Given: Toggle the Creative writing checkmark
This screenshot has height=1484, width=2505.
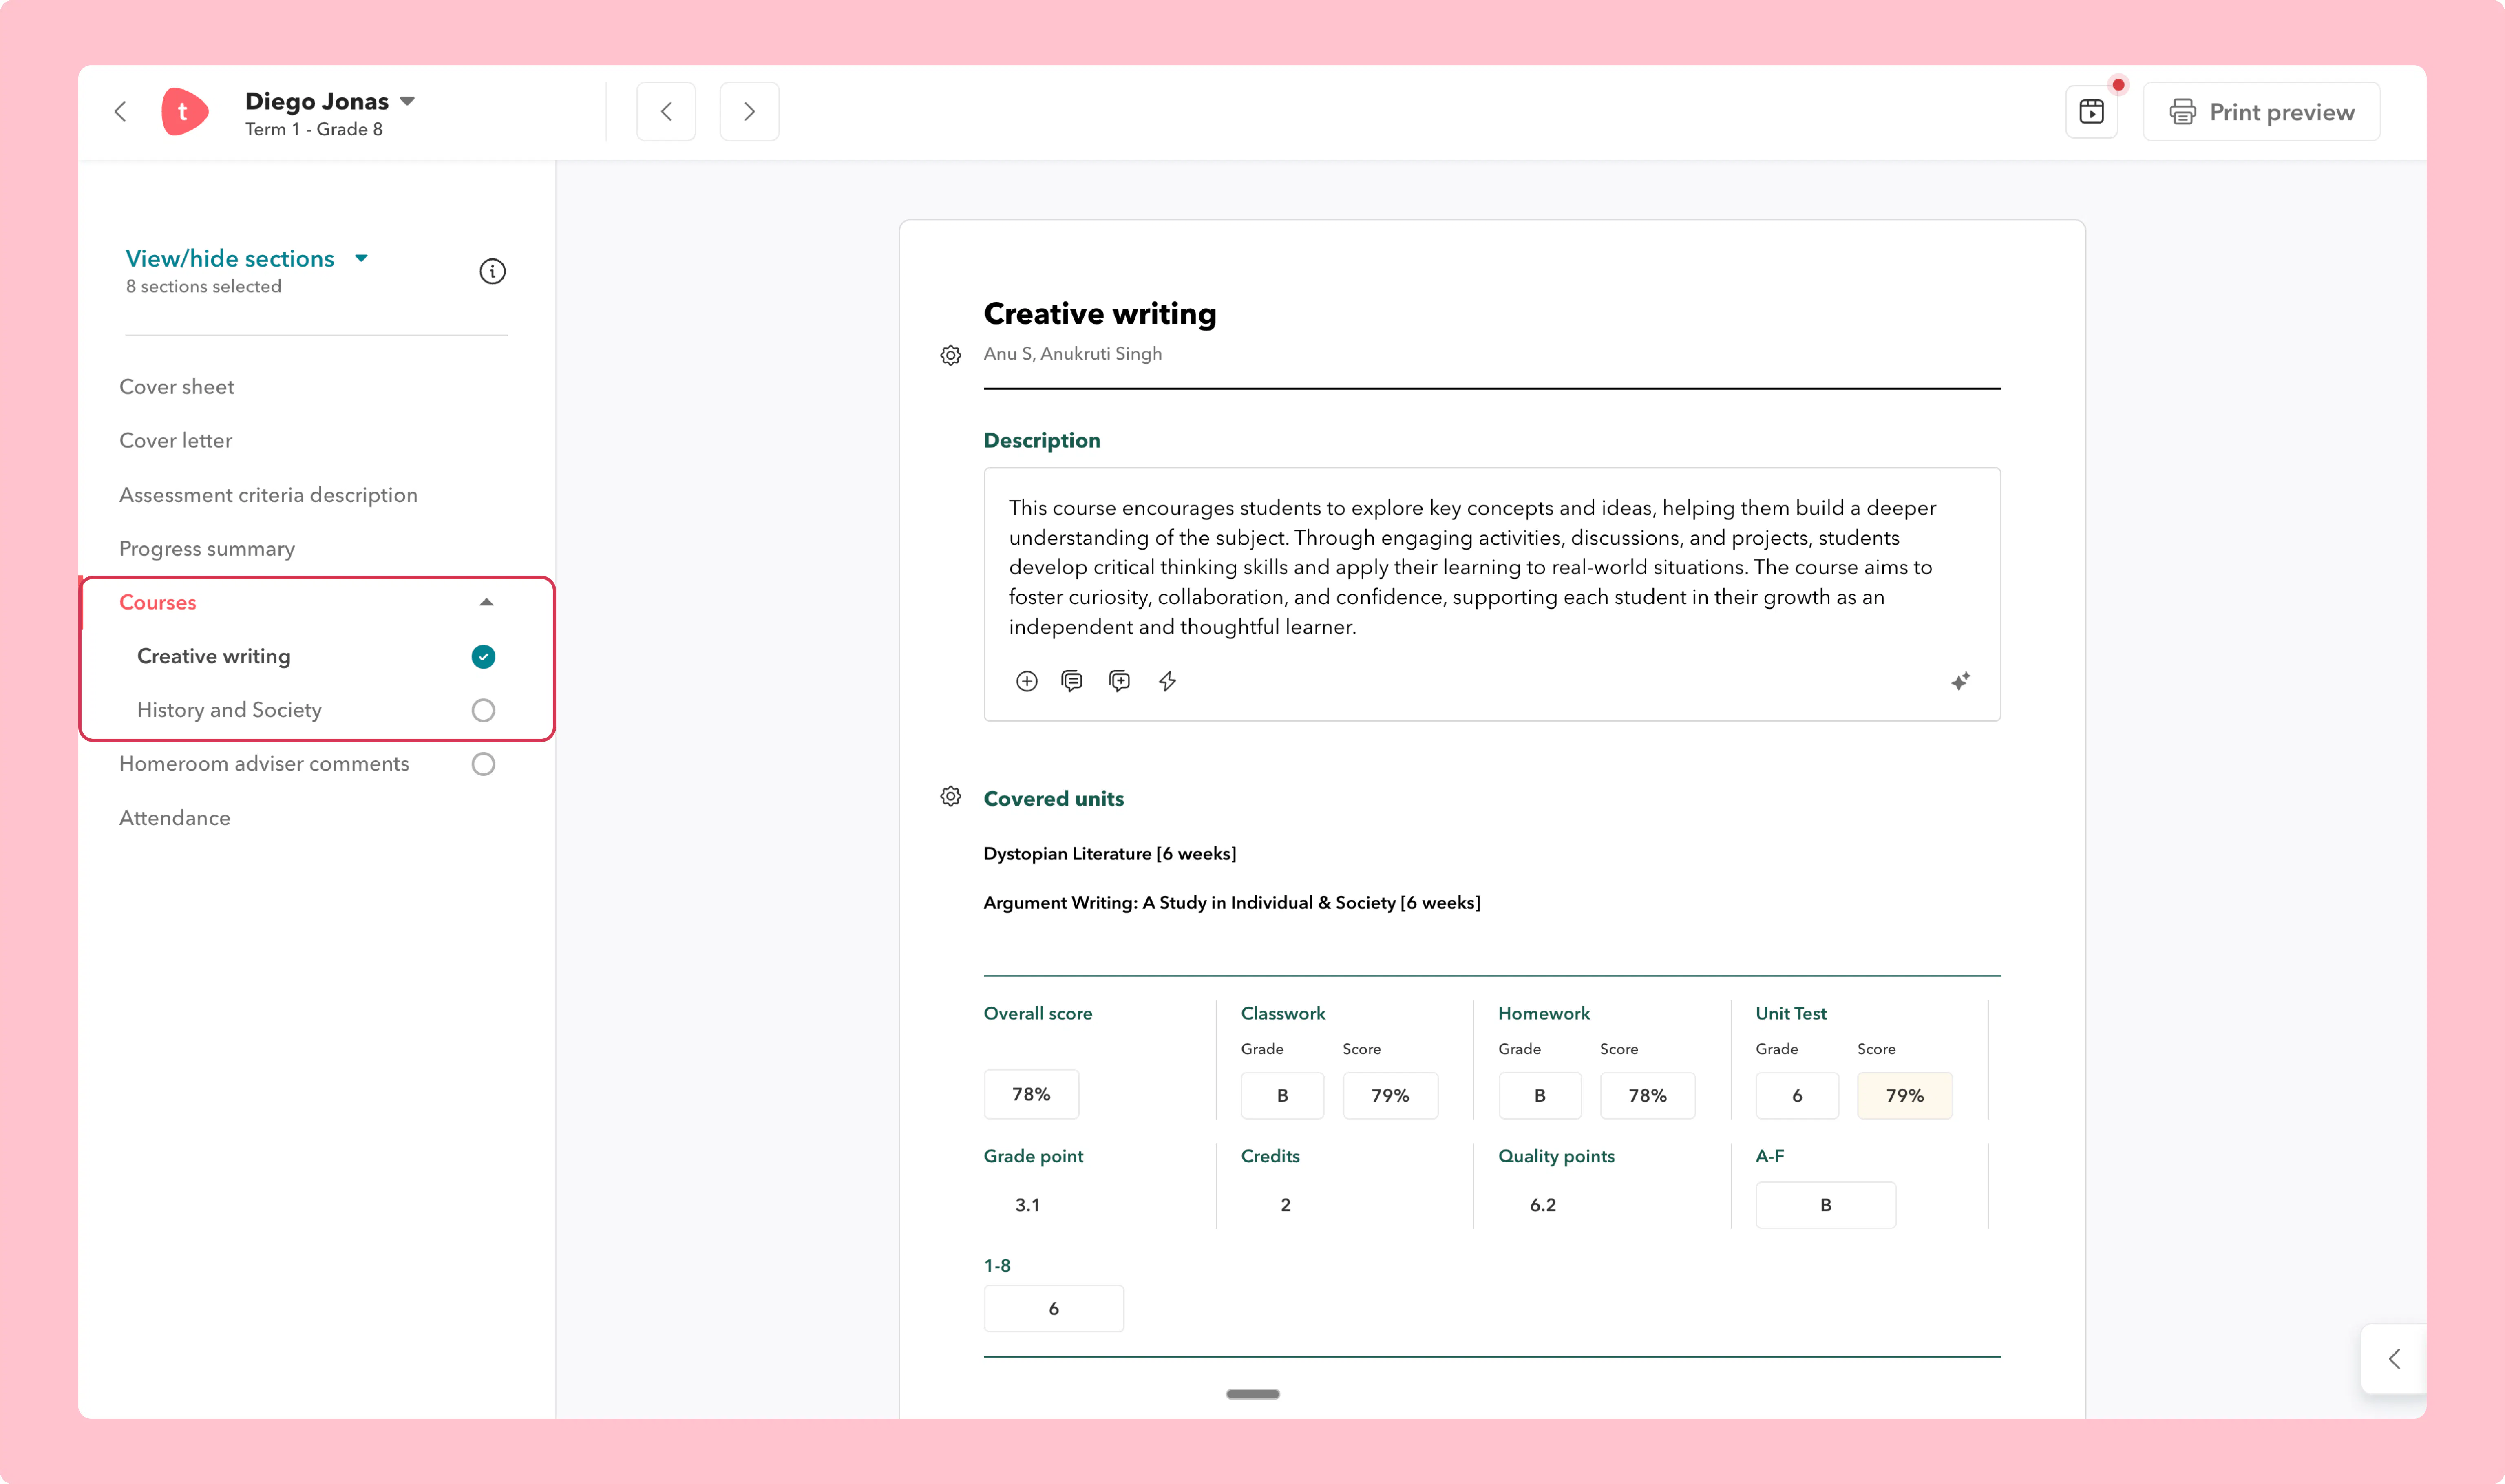Looking at the screenshot, I should click(483, 656).
